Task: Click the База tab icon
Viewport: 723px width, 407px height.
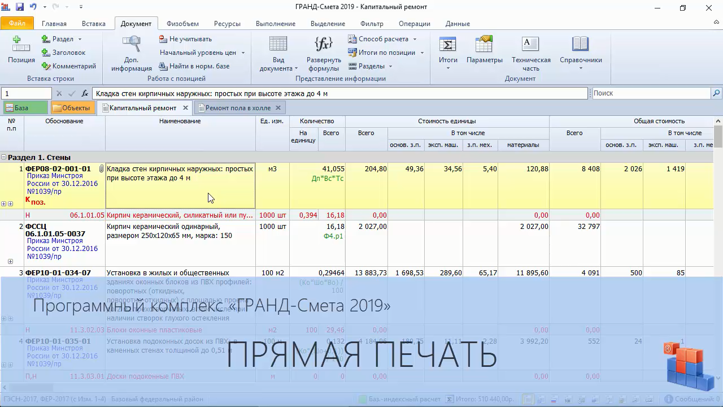Action: point(10,108)
